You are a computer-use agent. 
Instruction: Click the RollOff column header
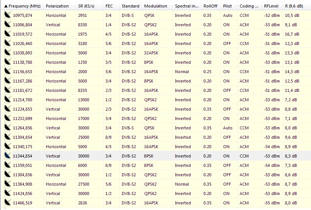pos(210,6)
